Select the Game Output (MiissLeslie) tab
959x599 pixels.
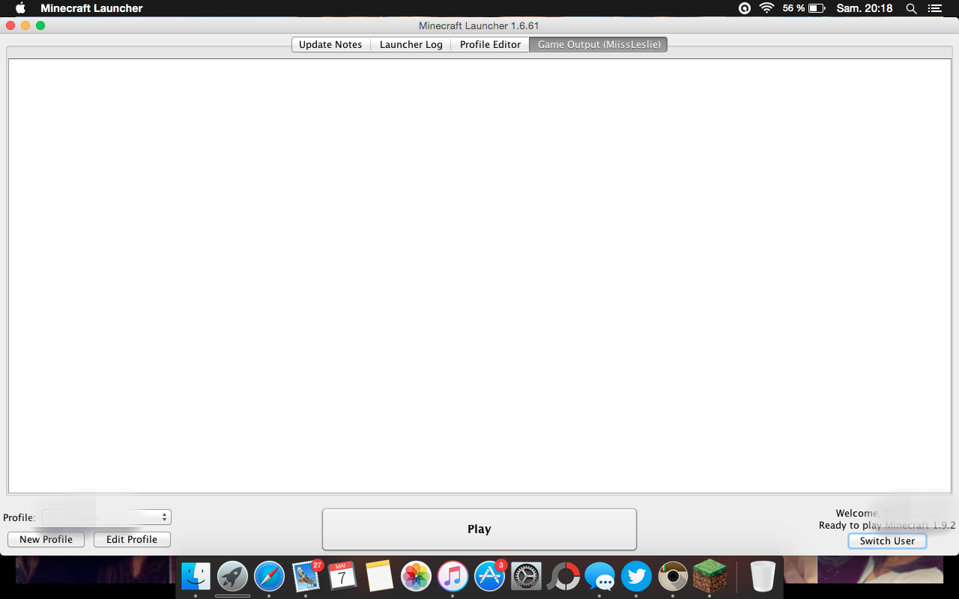tap(599, 45)
